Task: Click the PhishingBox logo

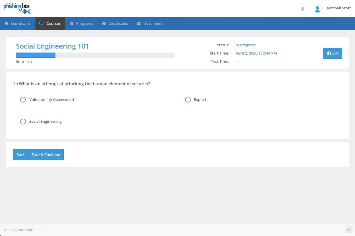Action: pos(17,8)
